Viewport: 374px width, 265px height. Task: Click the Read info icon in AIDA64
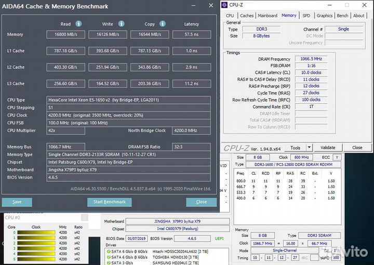78,23
